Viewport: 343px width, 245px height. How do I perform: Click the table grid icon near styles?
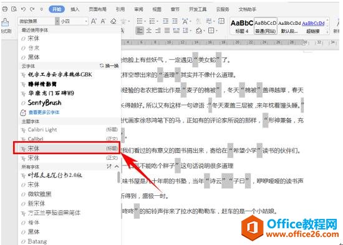coord(221,21)
